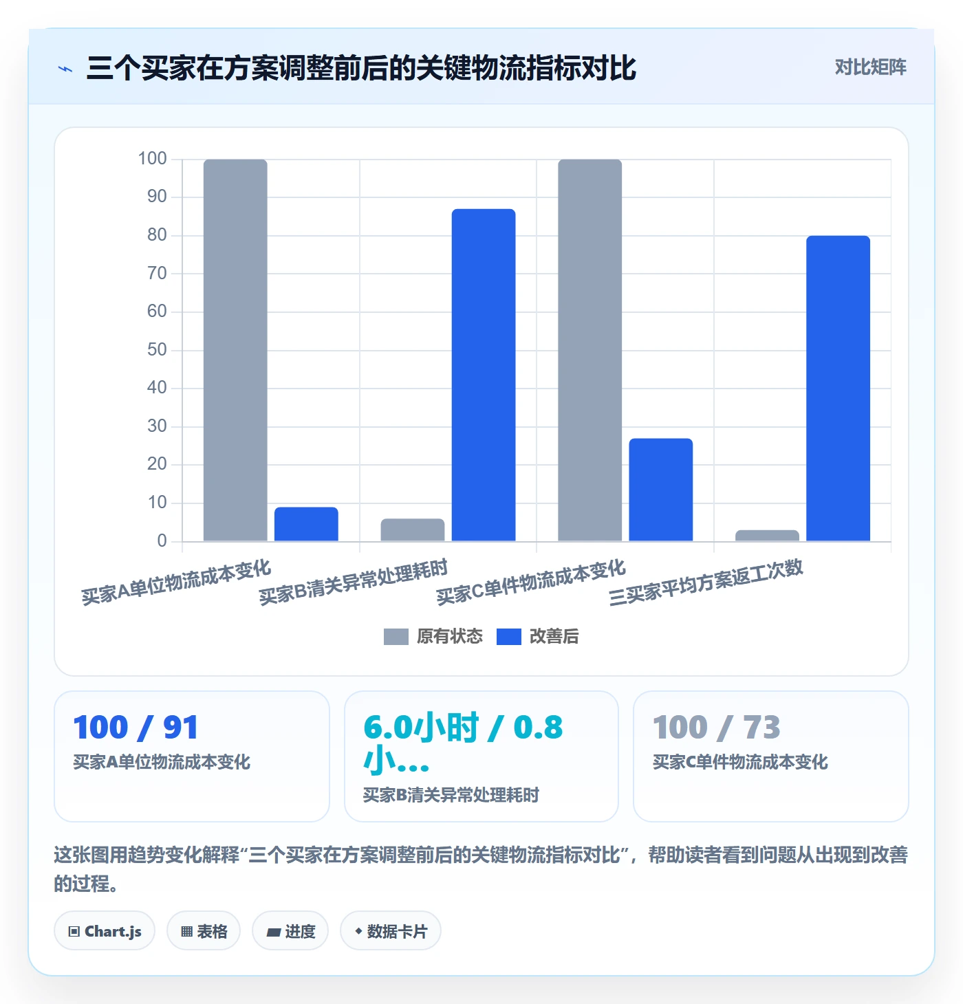Click the gray 原有状态 bar for 三买家平均方案返工次数
Image resolution: width=963 pixels, height=1004 pixels.
(768, 536)
